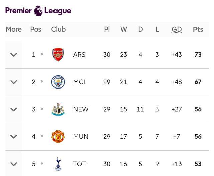Expand the Arsenal row details chevron
Image resolution: width=214 pixels, height=176 pixels.
coord(14,55)
